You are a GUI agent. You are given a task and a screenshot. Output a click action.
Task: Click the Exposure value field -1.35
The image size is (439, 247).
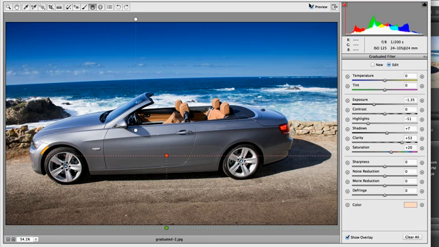point(410,99)
